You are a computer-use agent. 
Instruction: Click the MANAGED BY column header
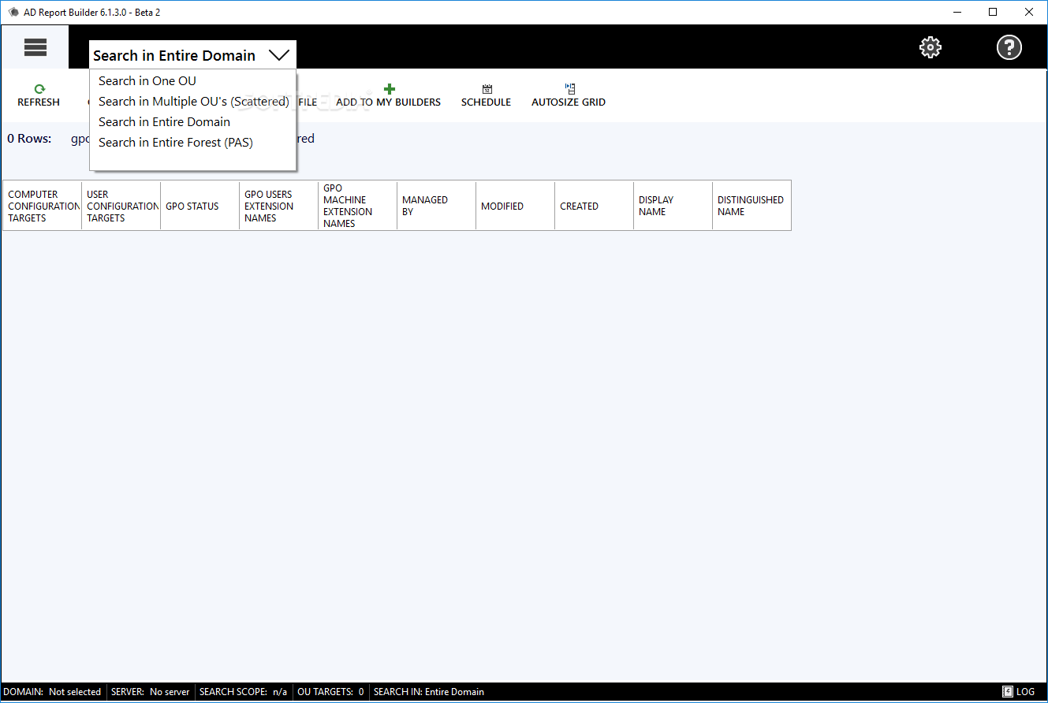tap(437, 206)
